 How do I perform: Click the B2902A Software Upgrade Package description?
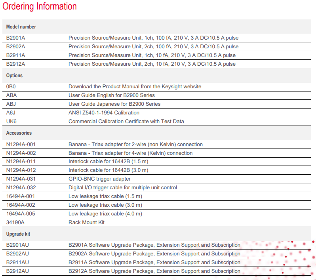[x=154, y=253]
